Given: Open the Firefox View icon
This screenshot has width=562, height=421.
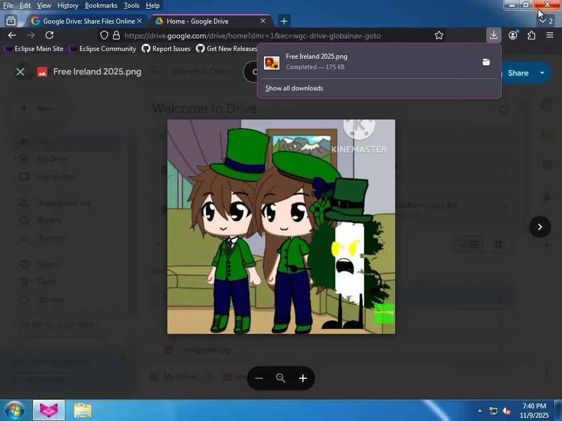Looking at the screenshot, I should point(11,21).
